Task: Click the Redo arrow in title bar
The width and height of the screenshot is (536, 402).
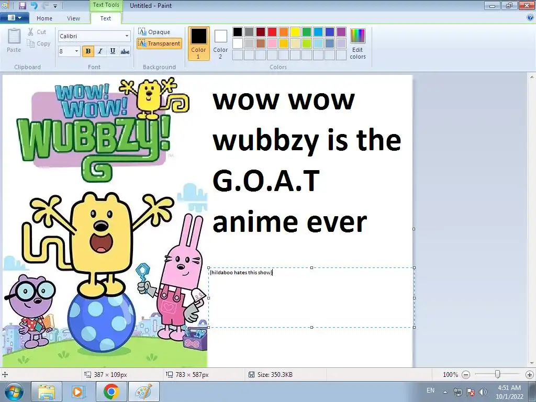Action: pyautogui.click(x=45, y=5)
